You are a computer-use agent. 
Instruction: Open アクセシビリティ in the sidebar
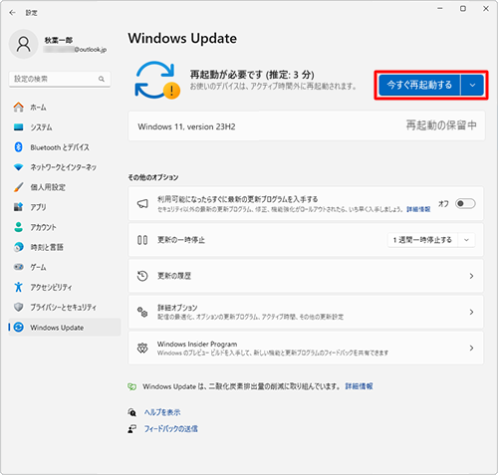coord(65,287)
